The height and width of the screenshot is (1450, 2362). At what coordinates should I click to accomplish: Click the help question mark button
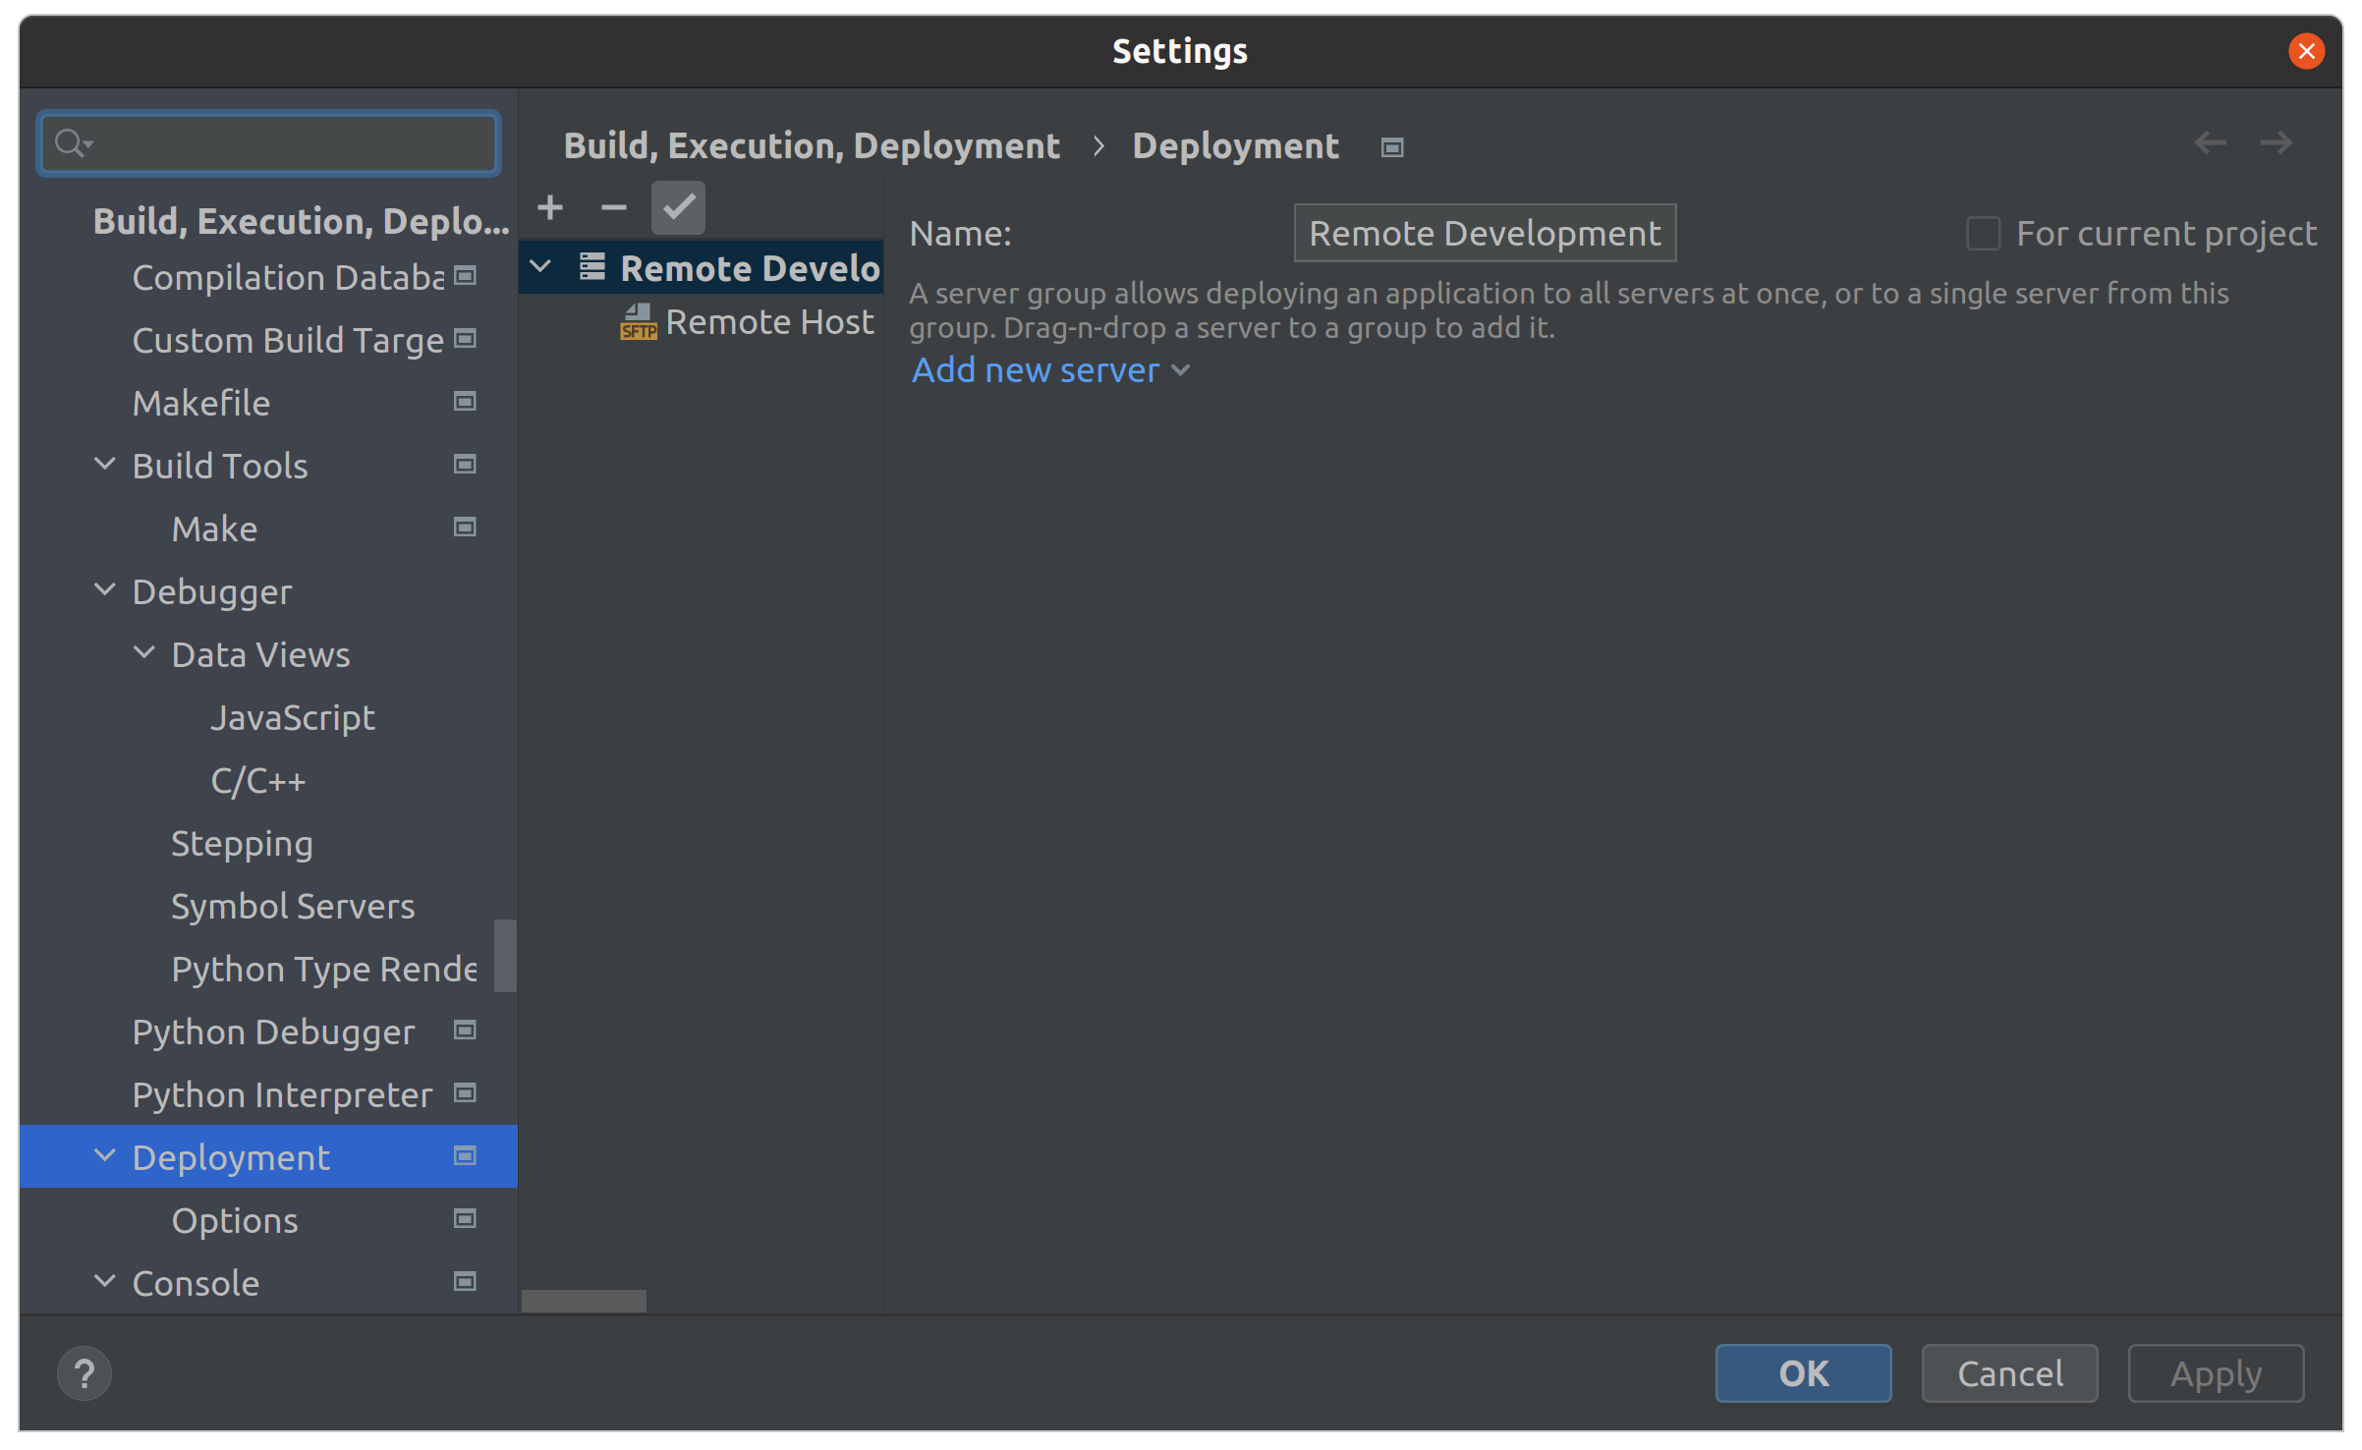coord(84,1373)
